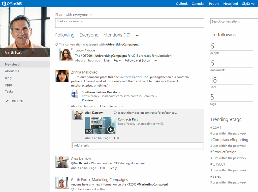Click the Search conversations field
Image resolution: width=258 pixels, height=192 pixels.
(x=234, y=22)
